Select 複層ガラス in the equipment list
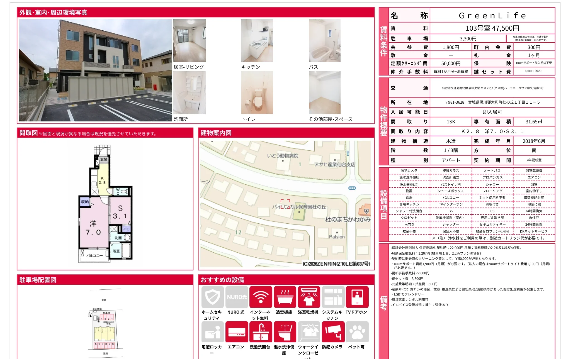The width and height of the screenshot is (573, 359). (451, 170)
